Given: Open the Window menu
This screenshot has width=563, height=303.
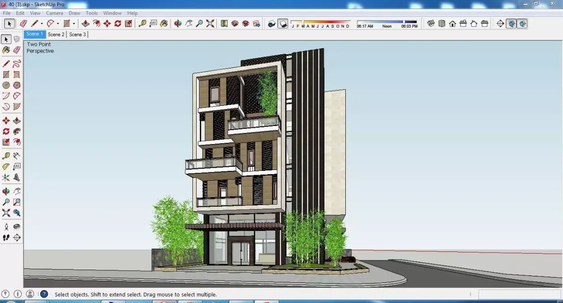Looking at the screenshot, I should click(x=112, y=13).
